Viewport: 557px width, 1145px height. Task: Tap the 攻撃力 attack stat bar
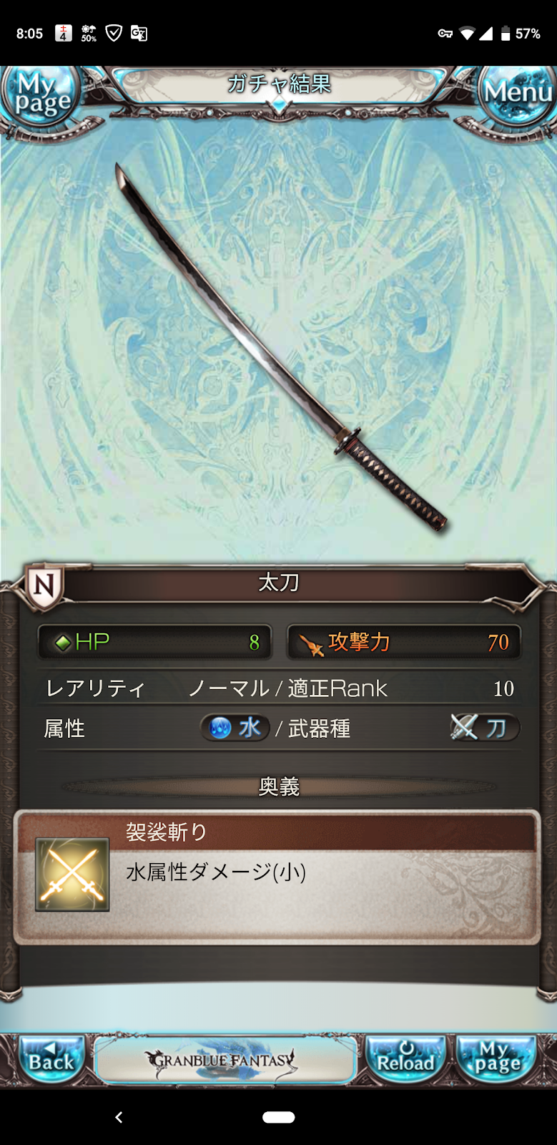click(403, 642)
